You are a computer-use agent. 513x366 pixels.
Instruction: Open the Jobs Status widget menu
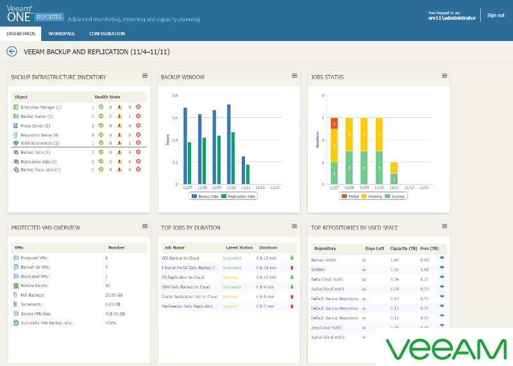coord(444,76)
